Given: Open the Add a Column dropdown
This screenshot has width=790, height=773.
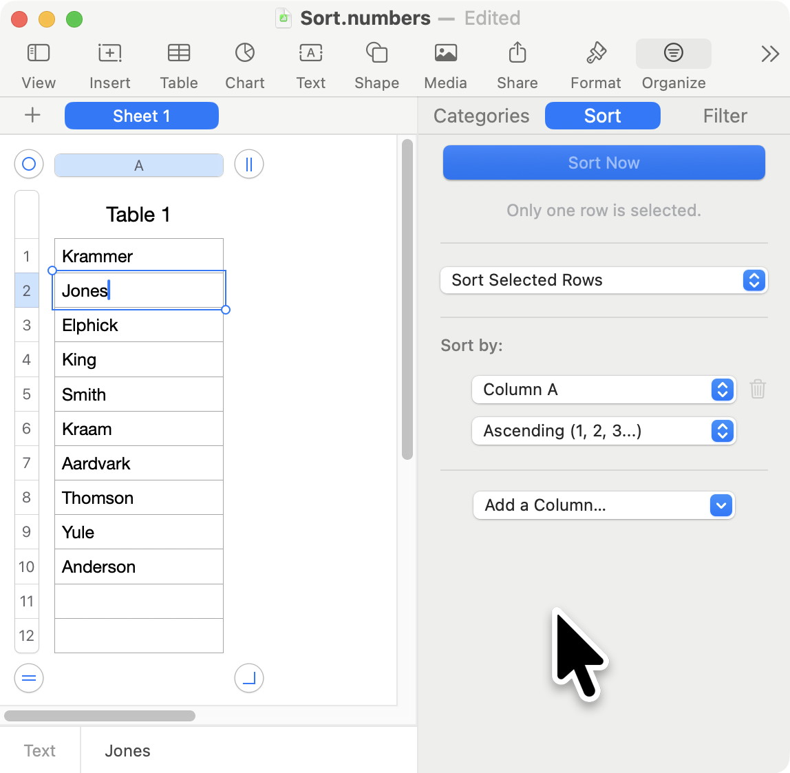Looking at the screenshot, I should click(x=604, y=505).
